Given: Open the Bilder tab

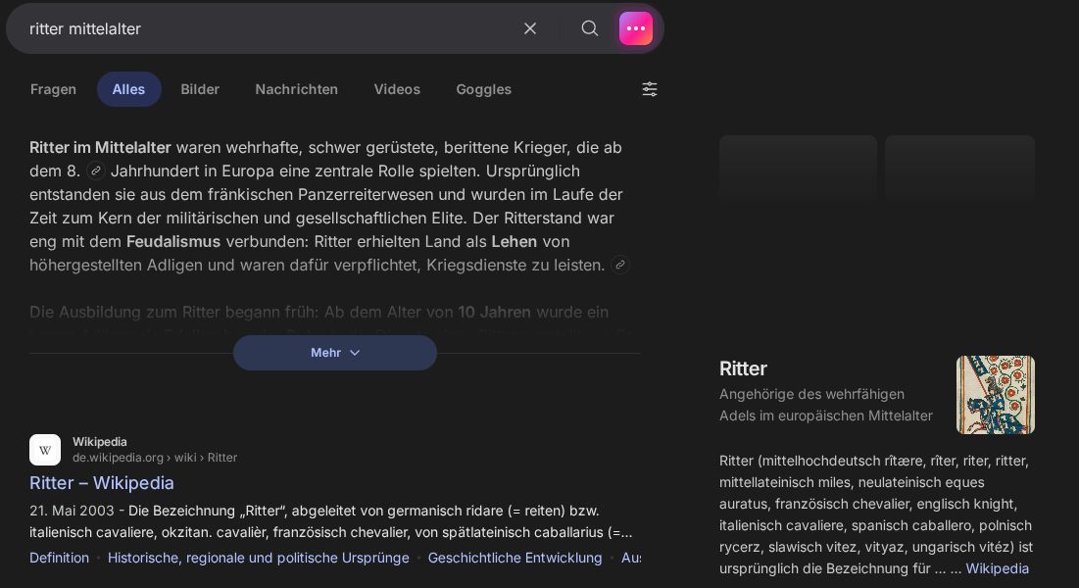Looking at the screenshot, I should coord(200,89).
